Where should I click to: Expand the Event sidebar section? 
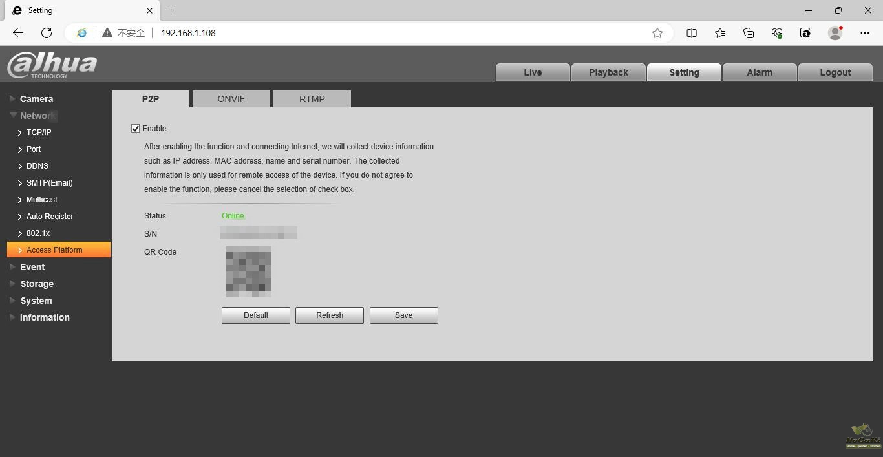coord(32,267)
